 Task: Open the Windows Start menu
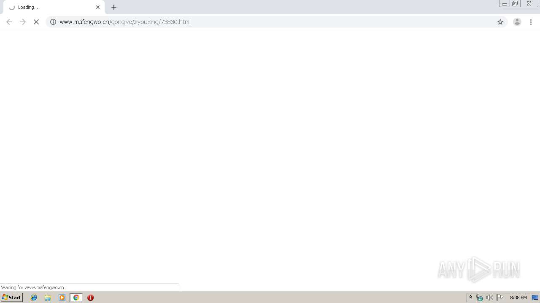click(12, 298)
